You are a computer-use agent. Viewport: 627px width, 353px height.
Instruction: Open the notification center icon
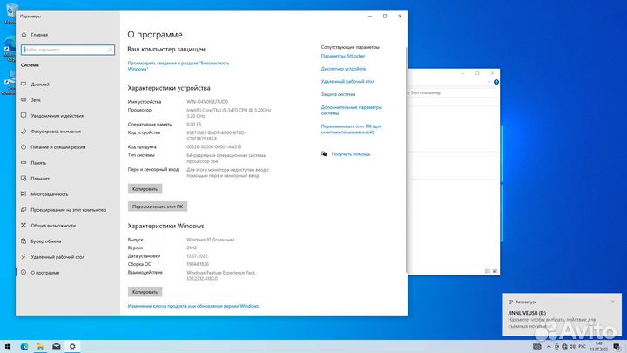617,347
